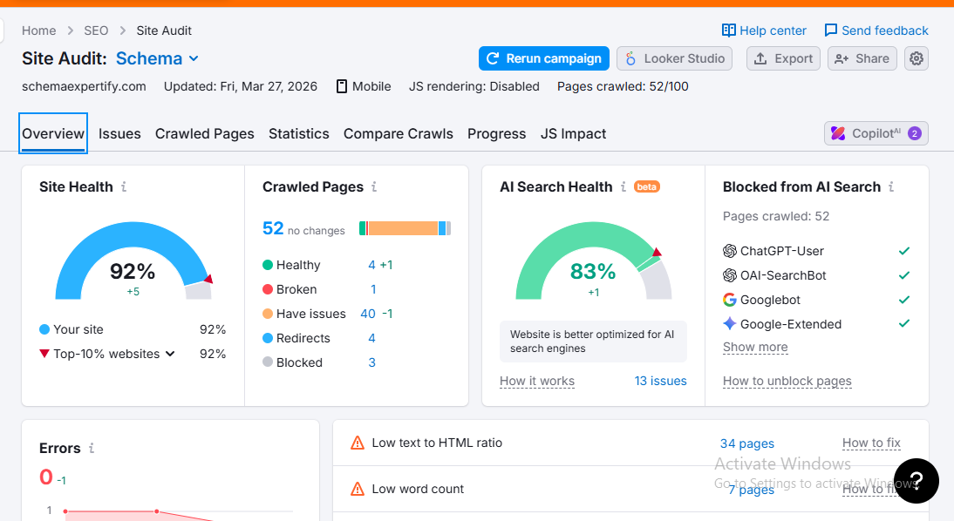Go to SEO breadcrumb
The width and height of the screenshot is (954, 521).
pyautogui.click(x=96, y=30)
